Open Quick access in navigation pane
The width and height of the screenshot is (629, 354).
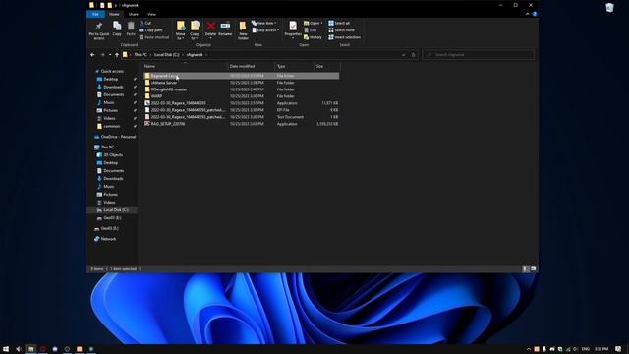[112, 71]
